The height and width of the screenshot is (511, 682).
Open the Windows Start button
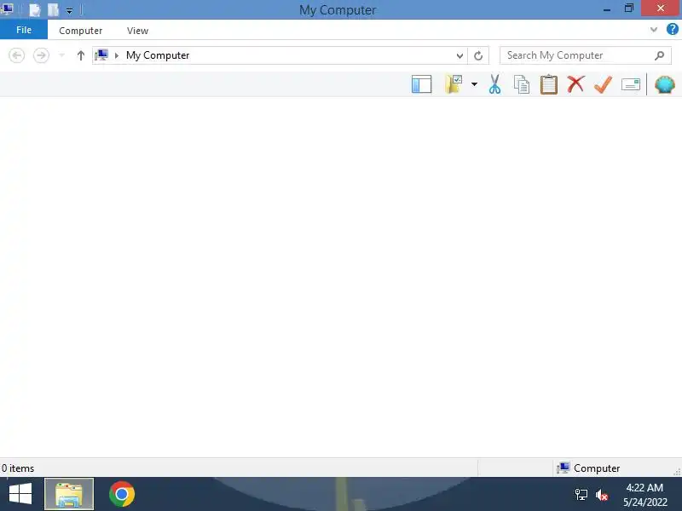[x=20, y=494]
